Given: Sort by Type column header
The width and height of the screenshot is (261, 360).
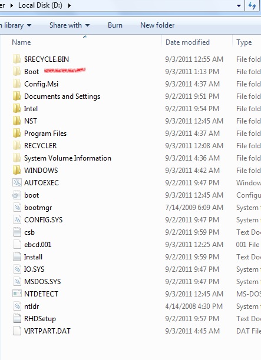Looking at the screenshot, I should (244, 42).
